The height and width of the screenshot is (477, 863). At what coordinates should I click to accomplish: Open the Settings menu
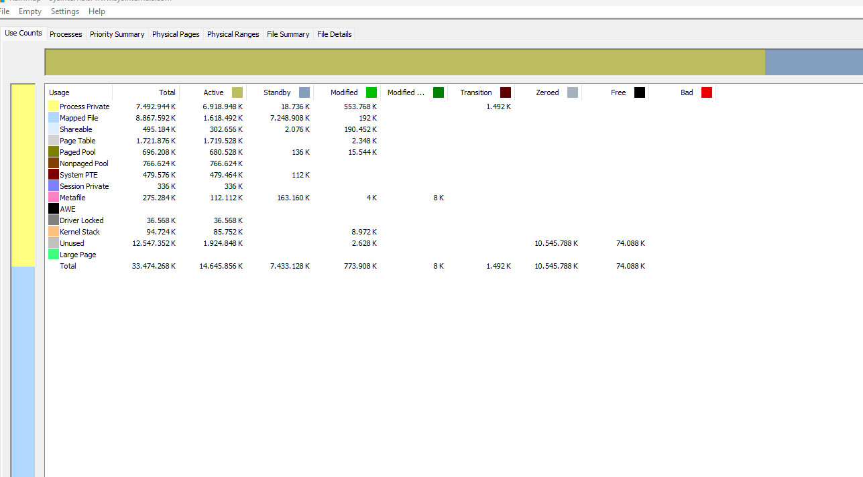[65, 11]
